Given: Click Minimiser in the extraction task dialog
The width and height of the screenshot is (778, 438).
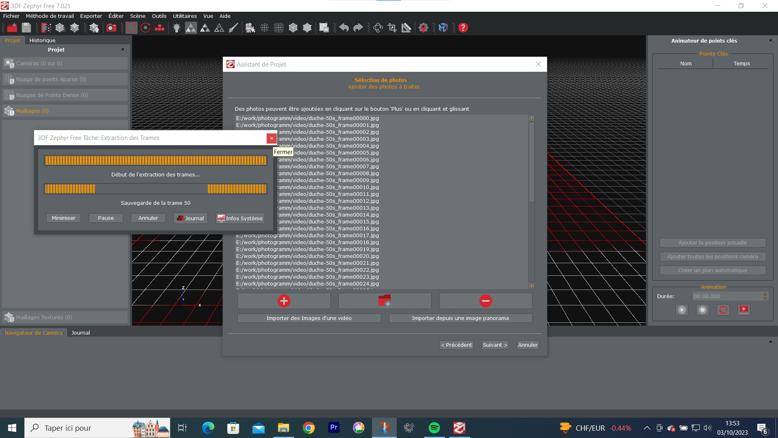Looking at the screenshot, I should coord(64,218).
